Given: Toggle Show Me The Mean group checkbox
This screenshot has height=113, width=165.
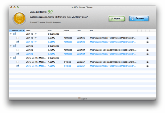Looking at the screenshot, I should [x=15, y=58].
